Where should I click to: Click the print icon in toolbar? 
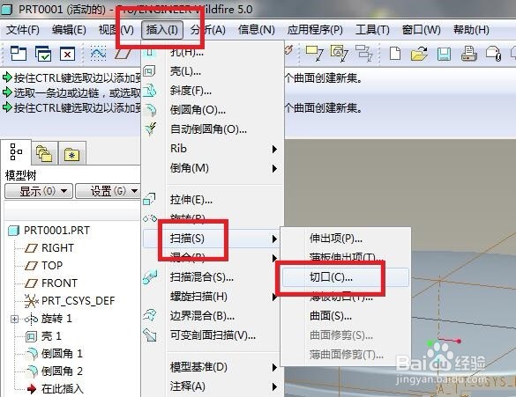(468, 54)
